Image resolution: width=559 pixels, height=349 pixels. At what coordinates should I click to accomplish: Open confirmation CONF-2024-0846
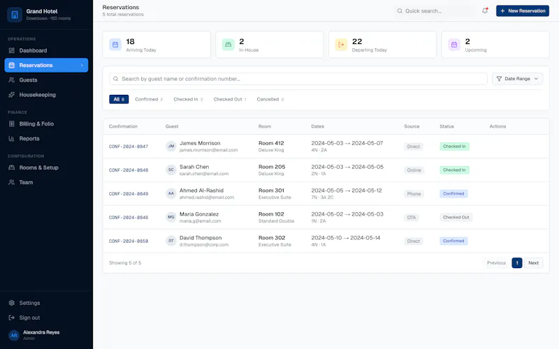click(x=129, y=218)
